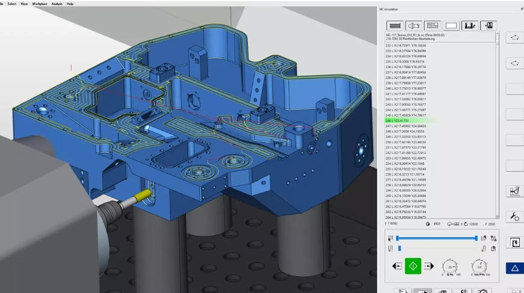Show the tool holder display icon

pyautogui.click(x=413, y=26)
